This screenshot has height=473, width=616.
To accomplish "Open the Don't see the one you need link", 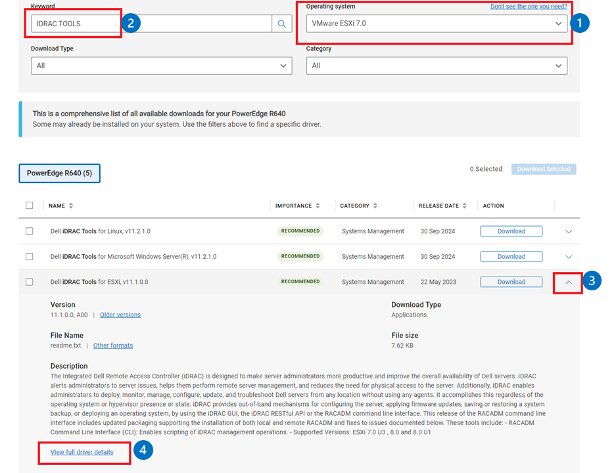I will point(531,6).
